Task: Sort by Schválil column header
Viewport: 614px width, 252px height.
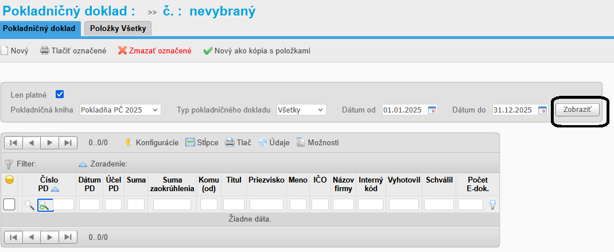Action: (x=440, y=180)
